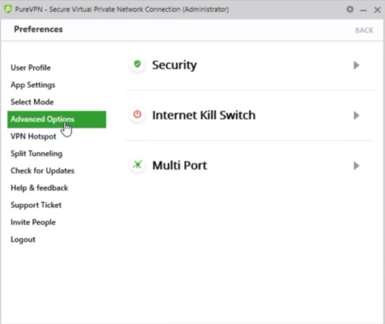
Task: Expand the Internet Kill Switch arrow
Action: click(357, 115)
